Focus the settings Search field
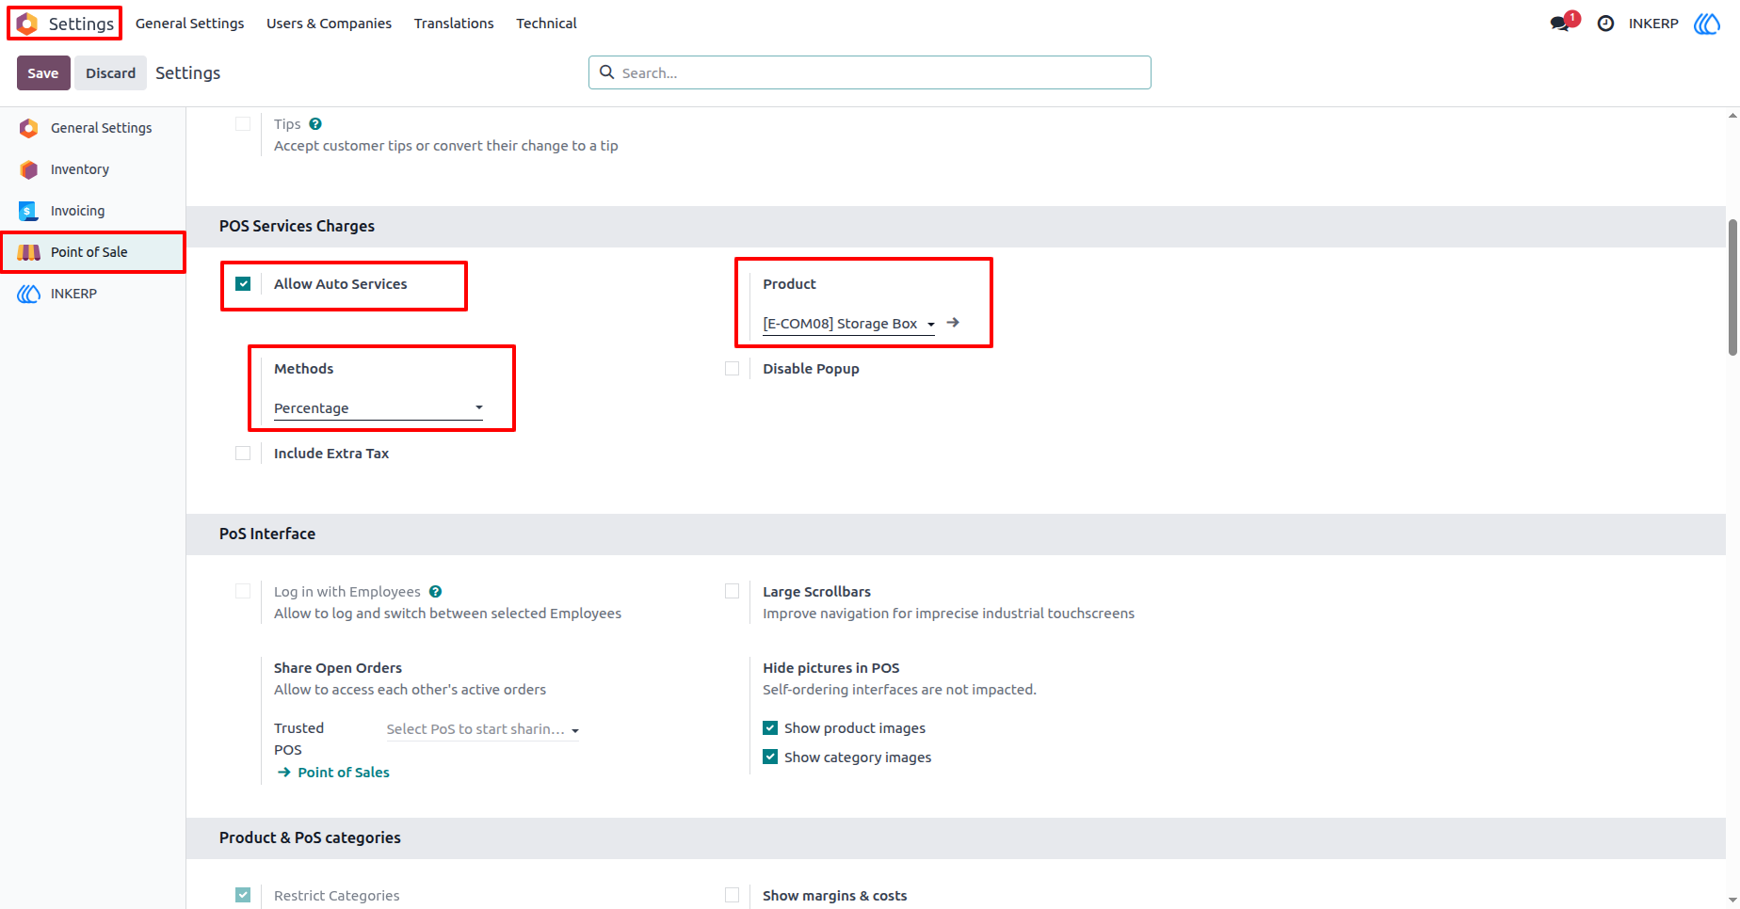The height and width of the screenshot is (909, 1740). pyautogui.click(x=870, y=72)
